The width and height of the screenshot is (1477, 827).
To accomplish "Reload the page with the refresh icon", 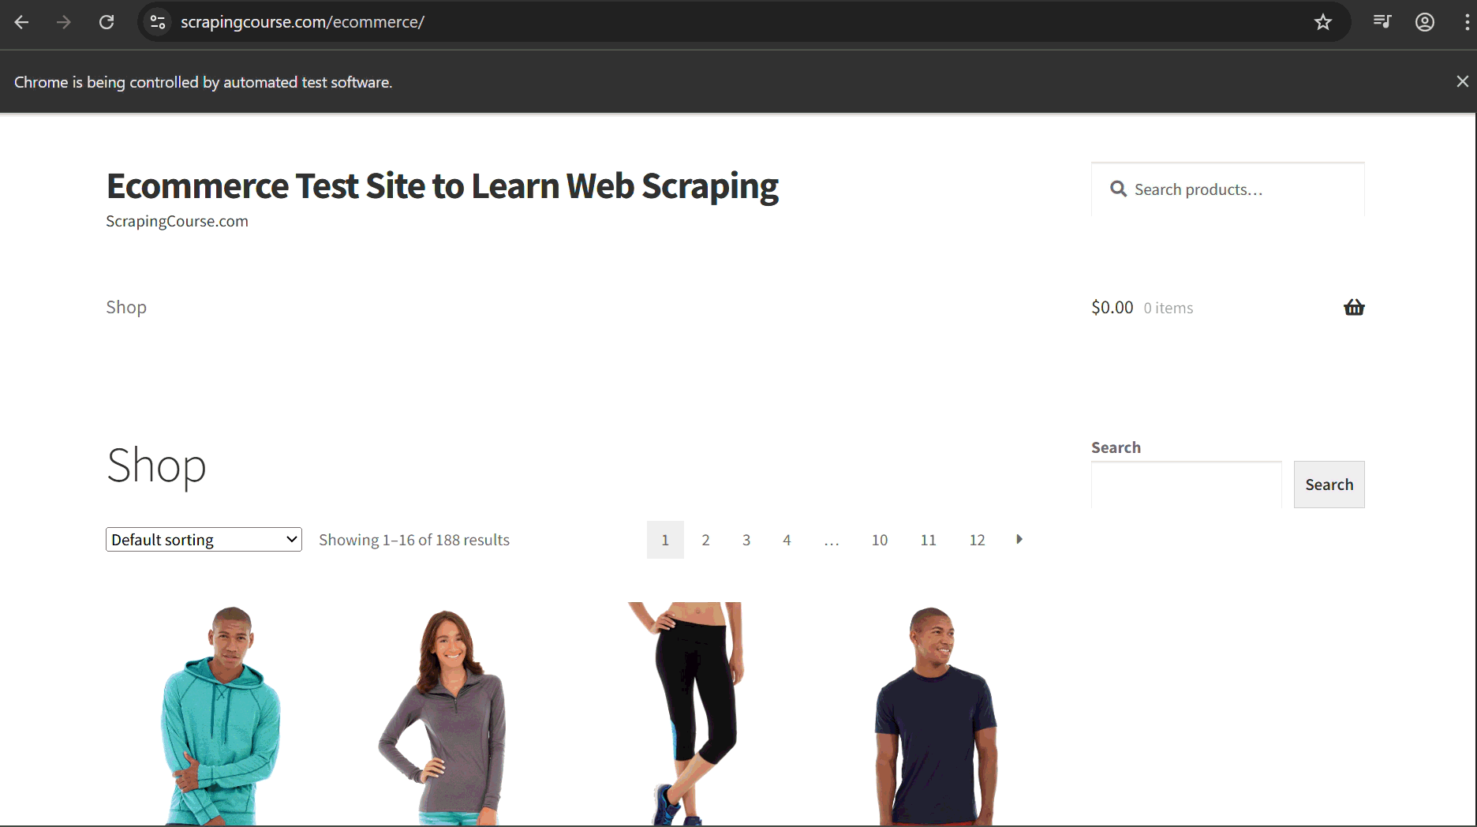I will tap(107, 22).
